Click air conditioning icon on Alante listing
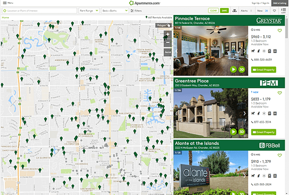 pyautogui.click(x=264, y=176)
